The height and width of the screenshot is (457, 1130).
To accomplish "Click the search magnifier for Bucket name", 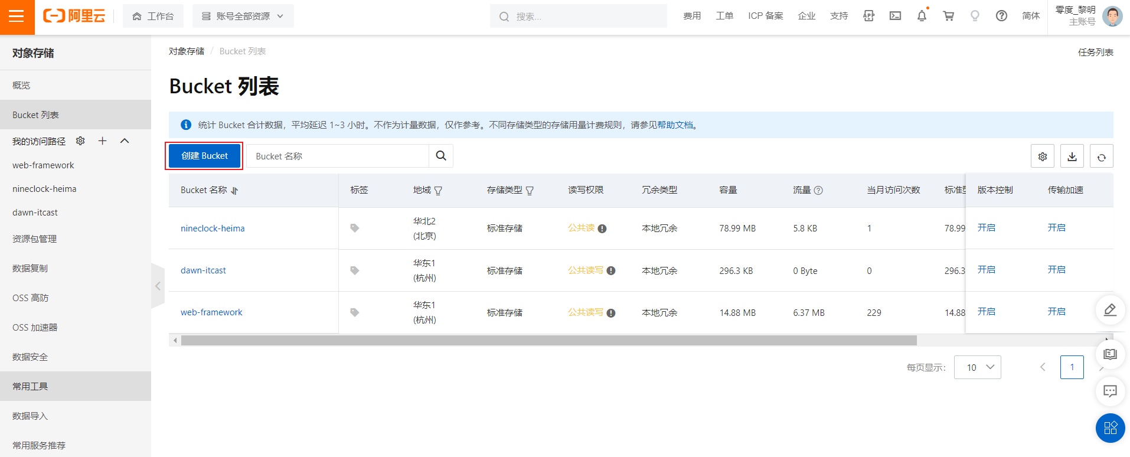I will [441, 156].
